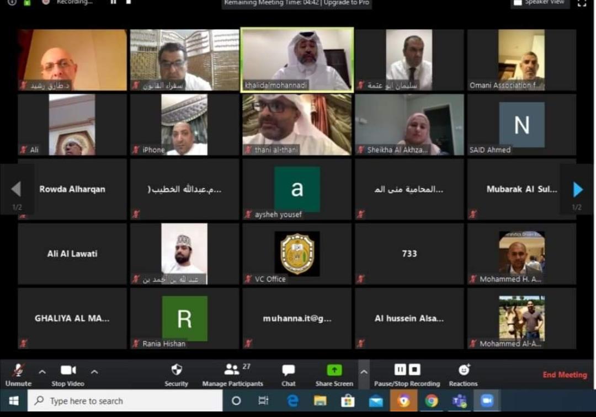Expand sharing options arrow beside Share Screen
596x417 pixels.
click(364, 371)
